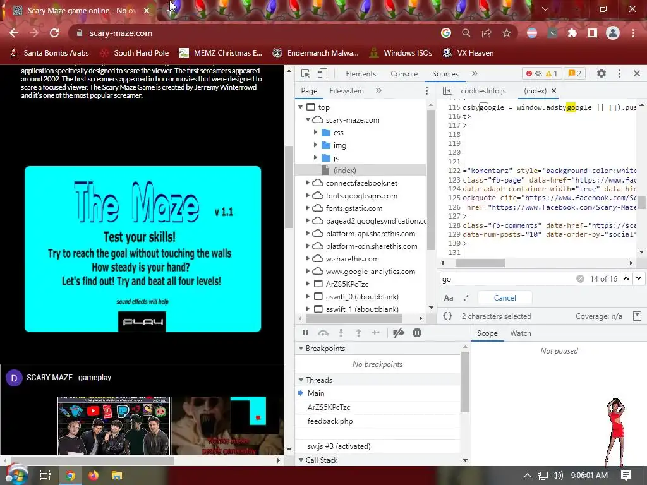Bookmark this page with the star icon
The width and height of the screenshot is (647, 485).
507,33
